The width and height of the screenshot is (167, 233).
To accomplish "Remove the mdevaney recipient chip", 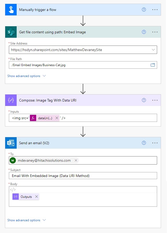I will click(75, 160).
